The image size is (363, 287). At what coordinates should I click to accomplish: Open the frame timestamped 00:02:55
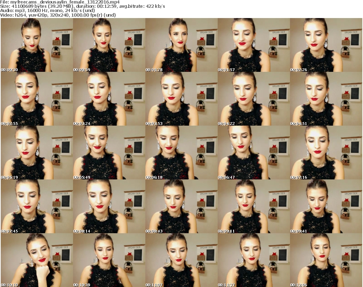tap(37, 99)
